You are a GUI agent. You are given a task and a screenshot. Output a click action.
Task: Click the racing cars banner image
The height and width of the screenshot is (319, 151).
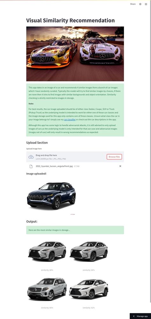[75, 54]
